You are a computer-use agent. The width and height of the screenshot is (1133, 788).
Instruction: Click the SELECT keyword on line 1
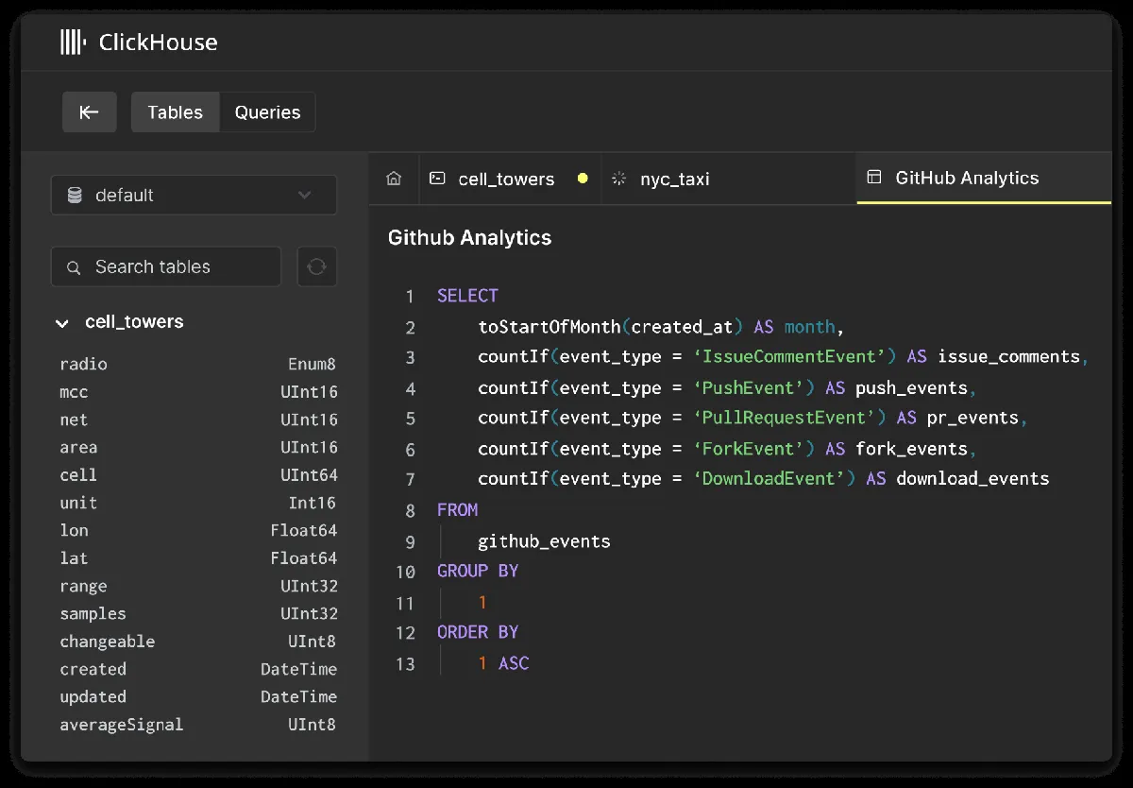467,296
